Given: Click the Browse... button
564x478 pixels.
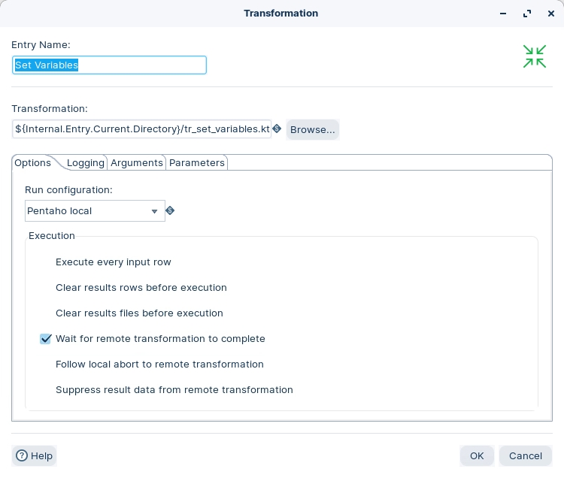Looking at the screenshot, I should click(x=312, y=130).
